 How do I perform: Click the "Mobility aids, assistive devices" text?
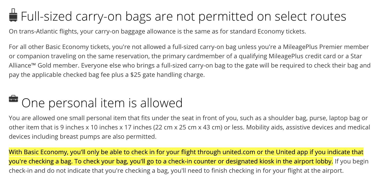[x=292, y=127]
